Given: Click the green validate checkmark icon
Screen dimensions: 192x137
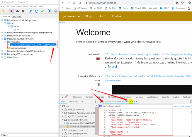Looking at the screenshot, I should tap(42, 11).
